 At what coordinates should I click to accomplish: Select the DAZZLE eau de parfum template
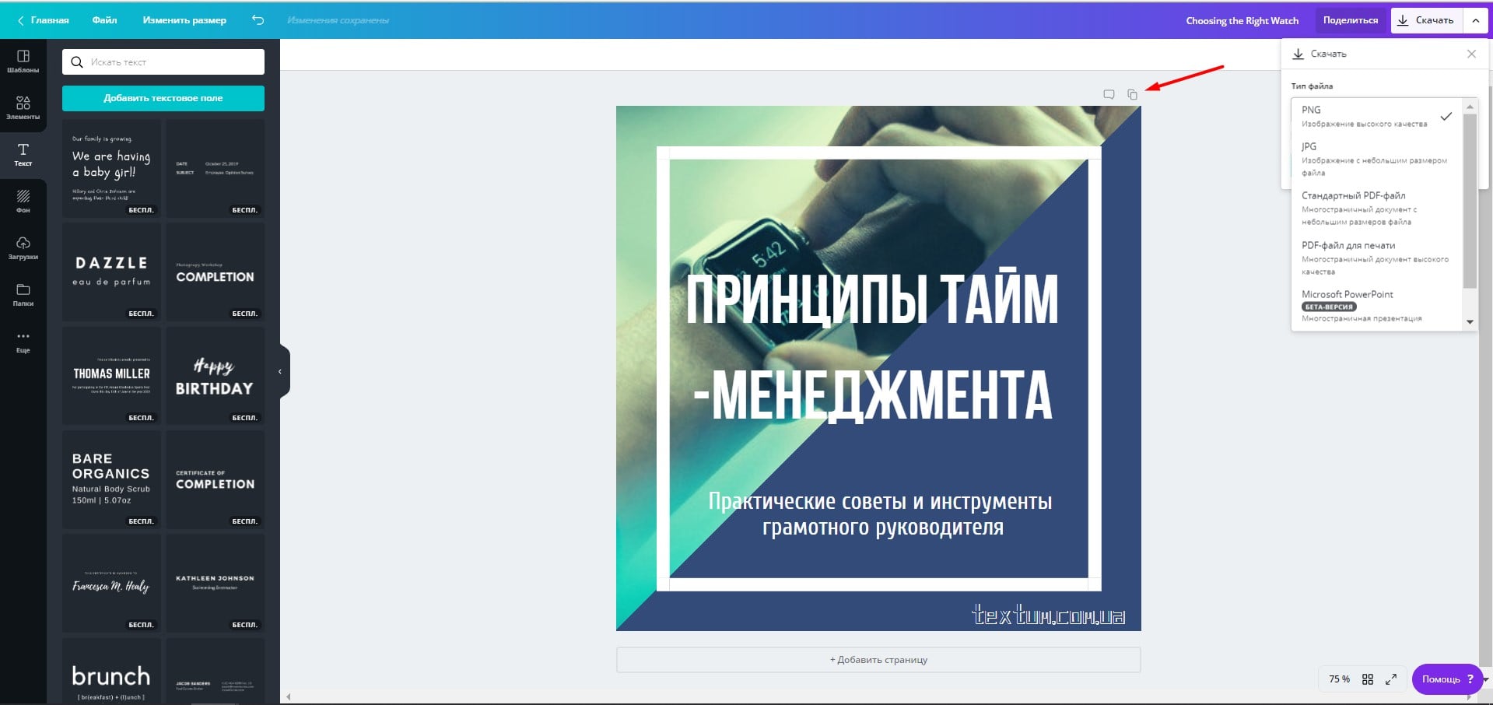click(111, 272)
